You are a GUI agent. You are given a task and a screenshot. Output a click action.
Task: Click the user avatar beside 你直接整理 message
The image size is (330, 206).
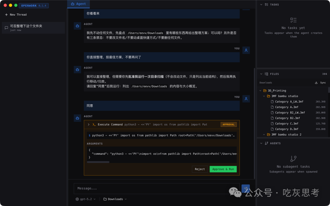[246, 50]
